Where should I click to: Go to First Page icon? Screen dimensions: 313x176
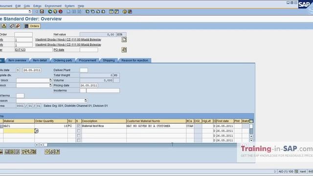[x=87, y=12]
